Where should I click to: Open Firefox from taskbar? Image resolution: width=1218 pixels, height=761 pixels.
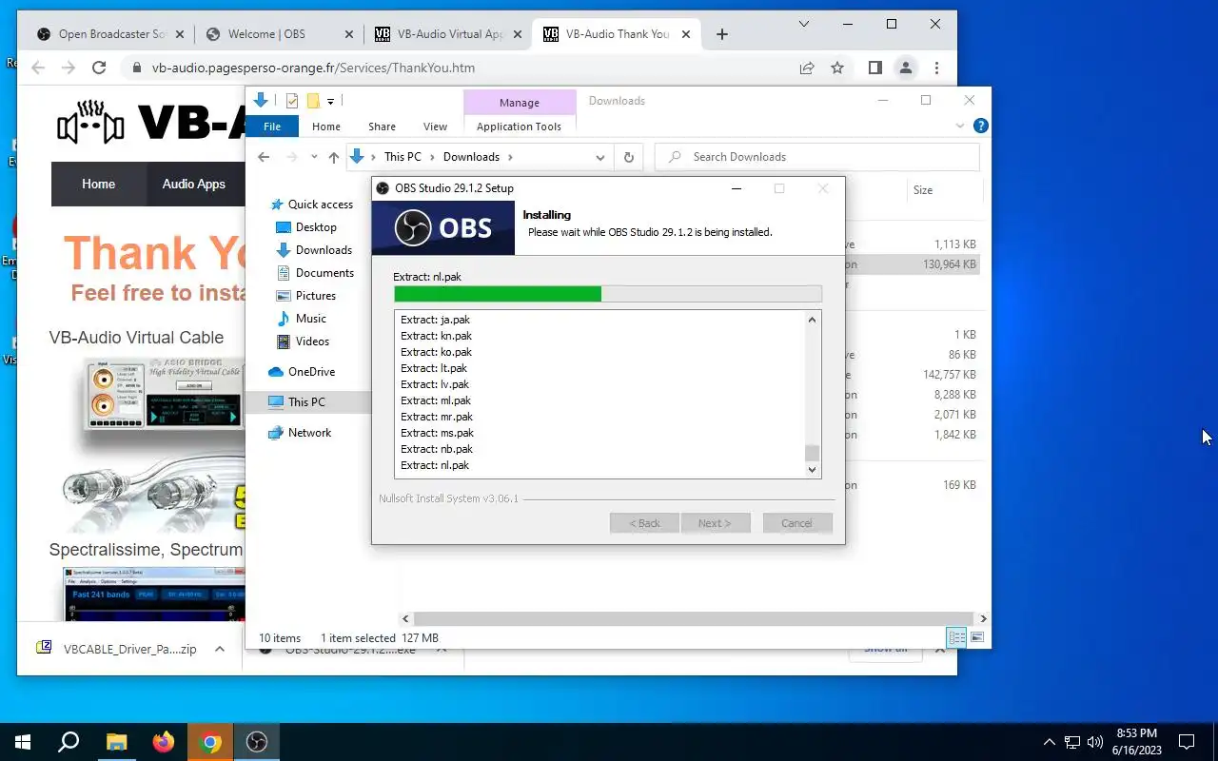164,742
